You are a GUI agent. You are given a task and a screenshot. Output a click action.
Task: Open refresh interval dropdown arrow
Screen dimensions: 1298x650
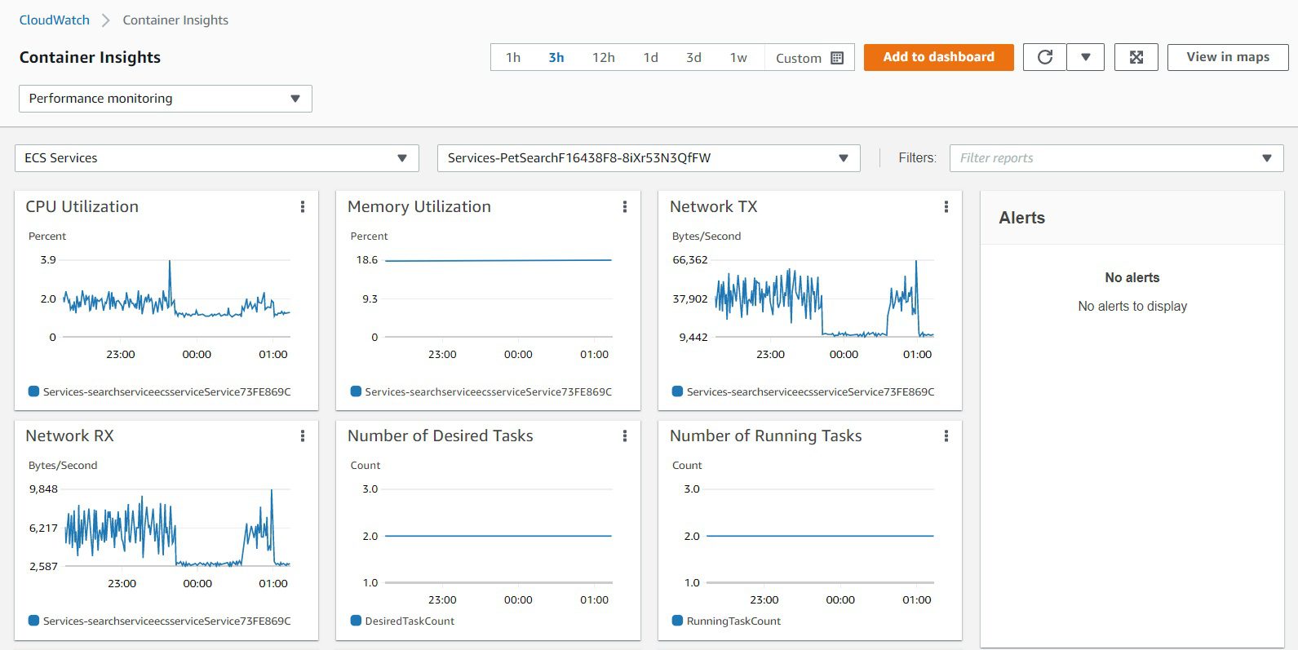(1086, 57)
